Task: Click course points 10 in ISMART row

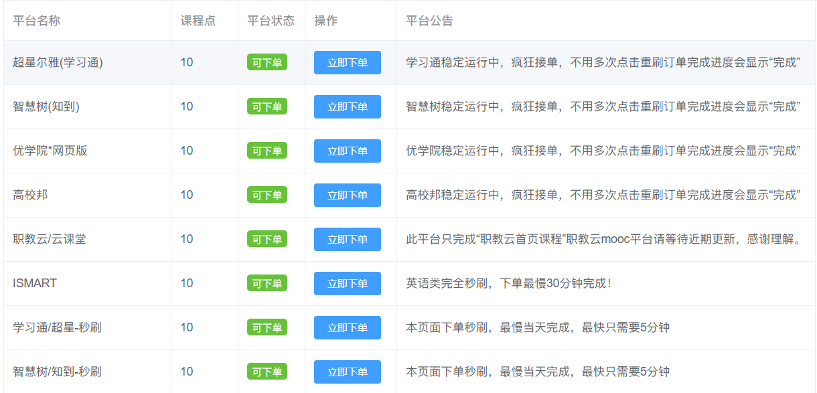Action: point(187,283)
